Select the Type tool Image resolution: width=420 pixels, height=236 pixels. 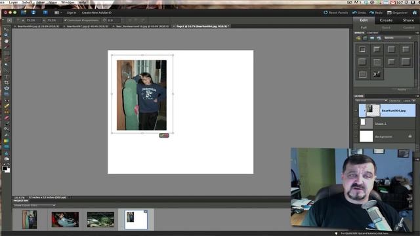click(6, 77)
